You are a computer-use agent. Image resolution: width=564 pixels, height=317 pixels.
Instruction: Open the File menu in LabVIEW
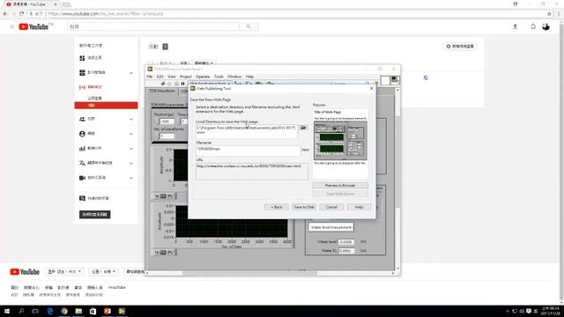click(x=150, y=77)
